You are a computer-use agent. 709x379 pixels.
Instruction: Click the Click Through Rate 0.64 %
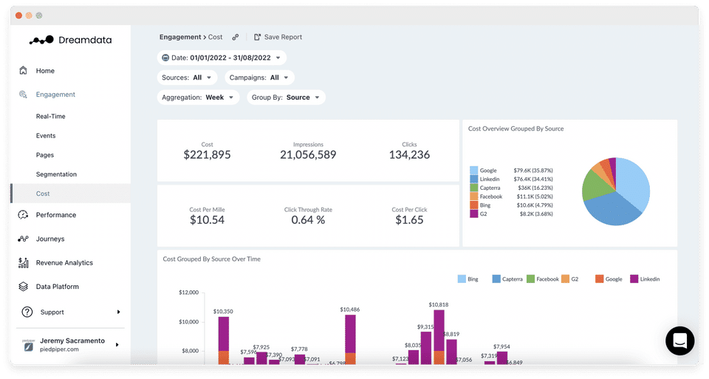tap(308, 220)
